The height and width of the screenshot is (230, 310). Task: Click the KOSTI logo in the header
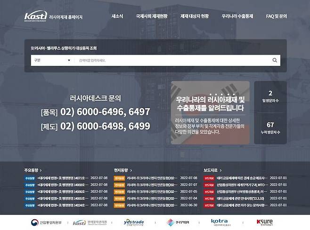(x=35, y=16)
